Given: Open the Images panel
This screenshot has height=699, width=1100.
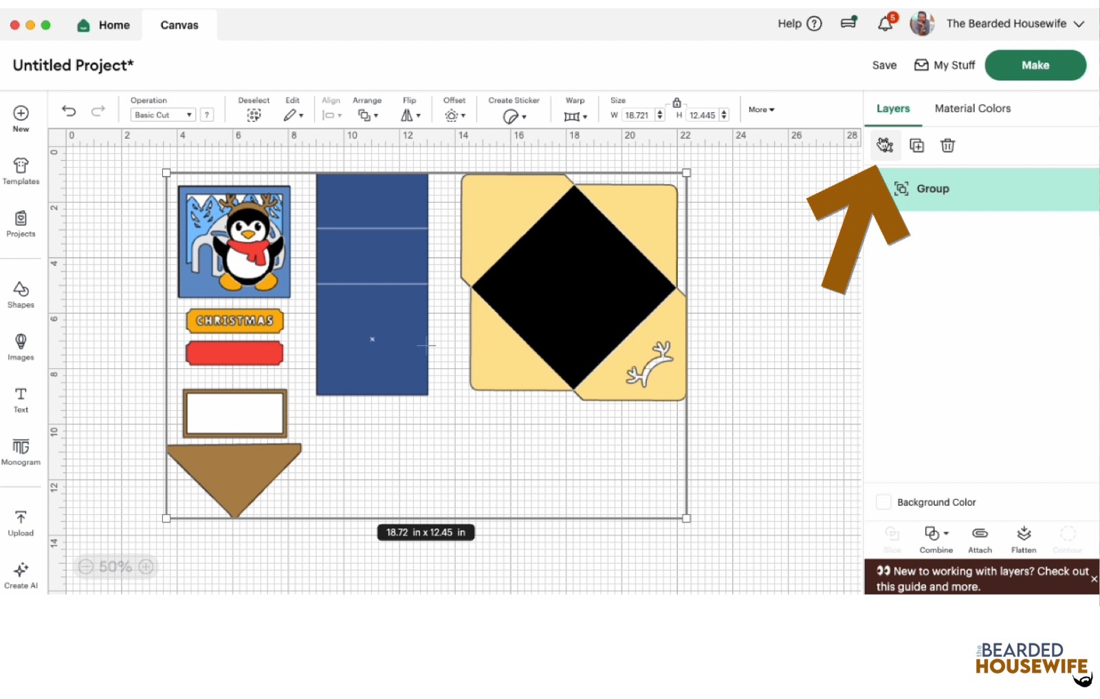Looking at the screenshot, I should (x=21, y=347).
